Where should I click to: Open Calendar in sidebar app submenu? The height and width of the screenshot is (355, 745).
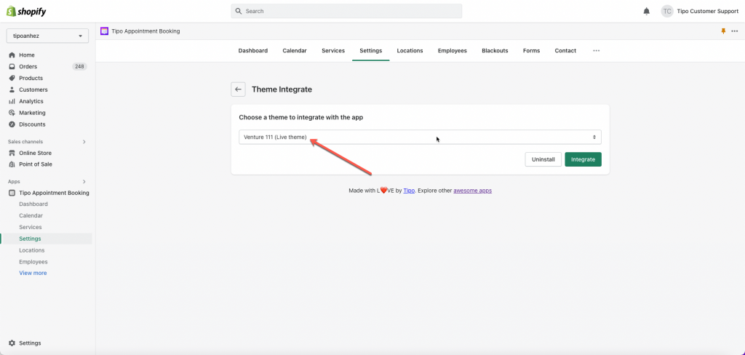[x=31, y=216]
